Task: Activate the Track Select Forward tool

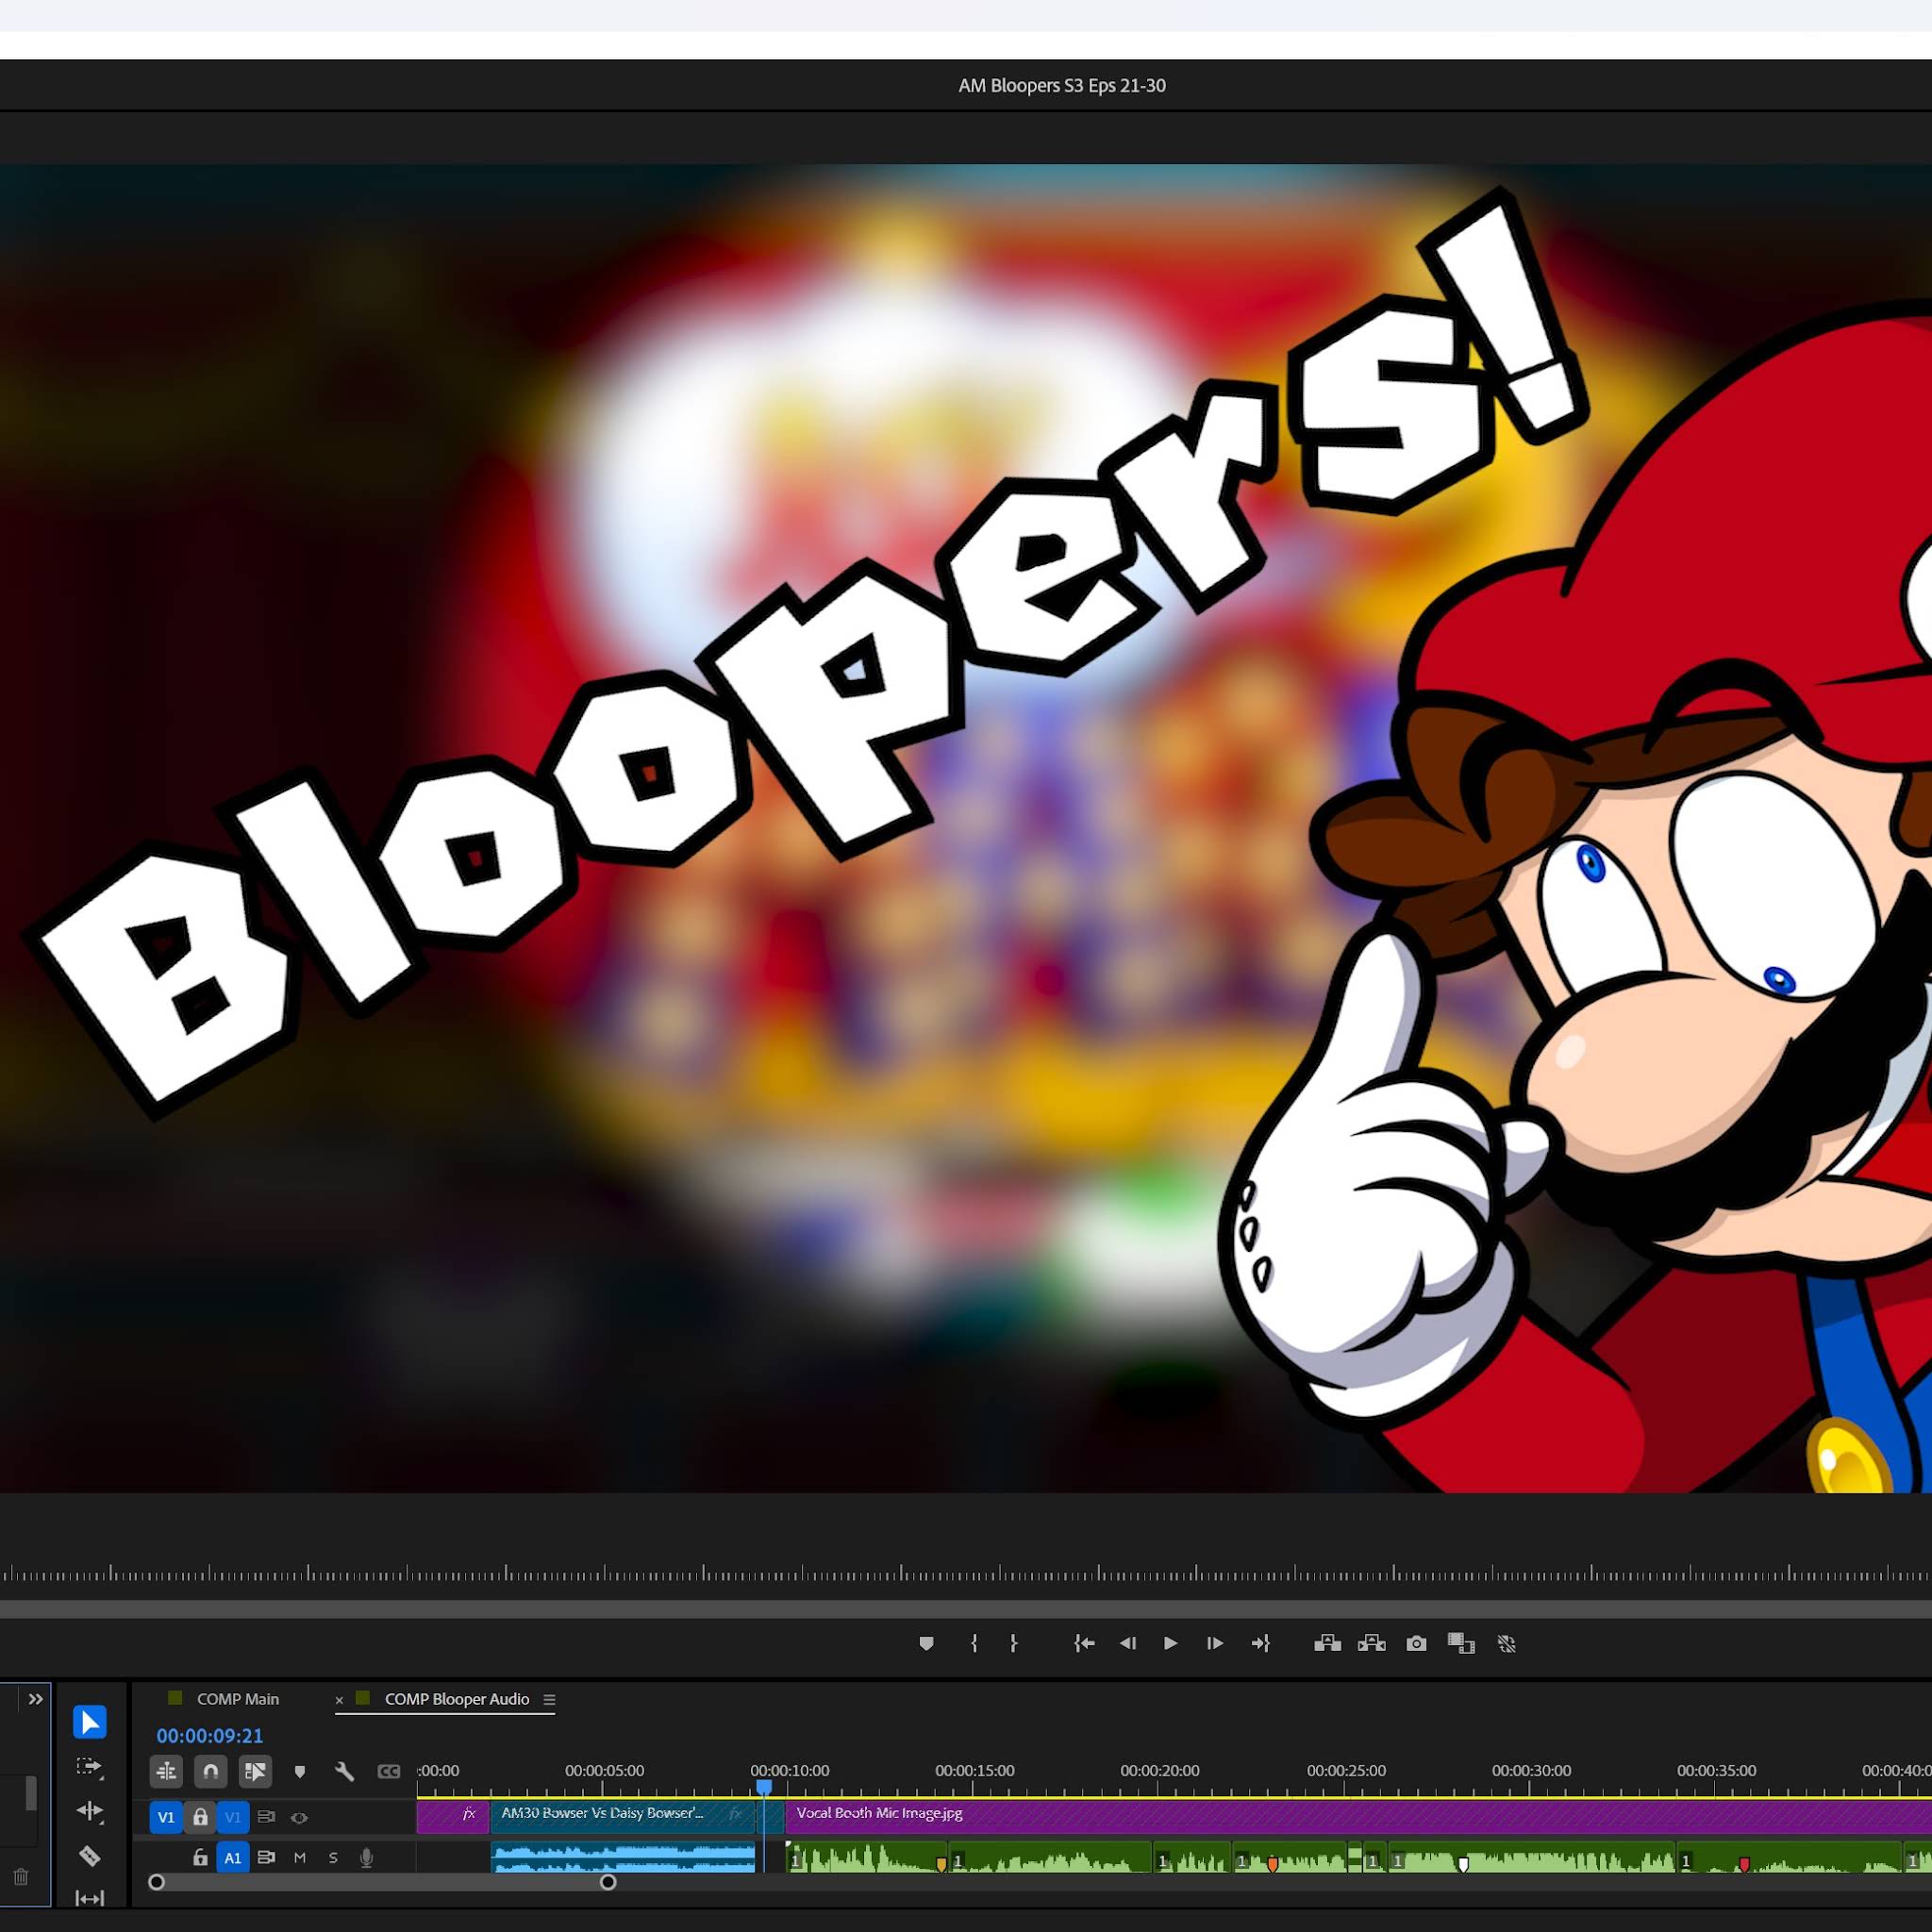Action: [x=89, y=1767]
